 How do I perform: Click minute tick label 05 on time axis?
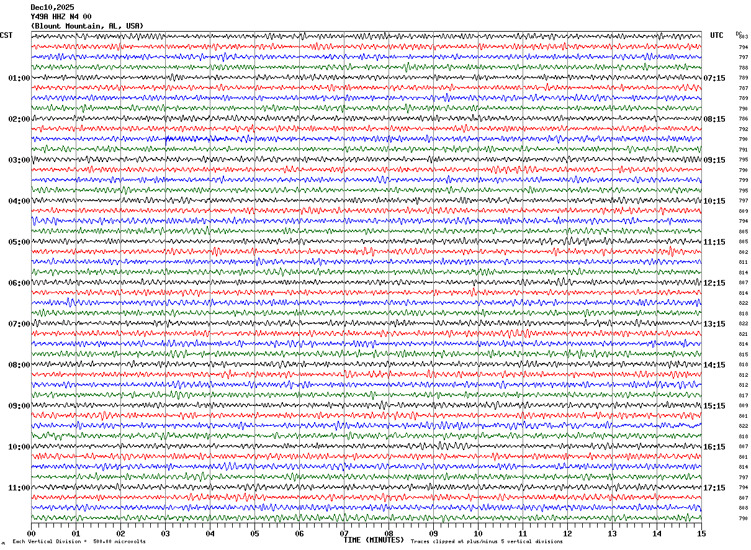point(254,533)
